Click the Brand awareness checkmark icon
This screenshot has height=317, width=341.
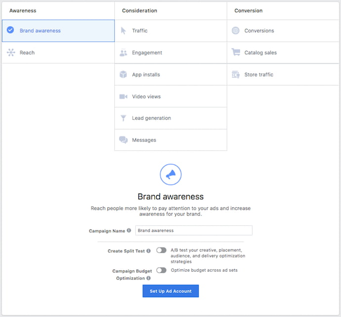pyautogui.click(x=11, y=31)
